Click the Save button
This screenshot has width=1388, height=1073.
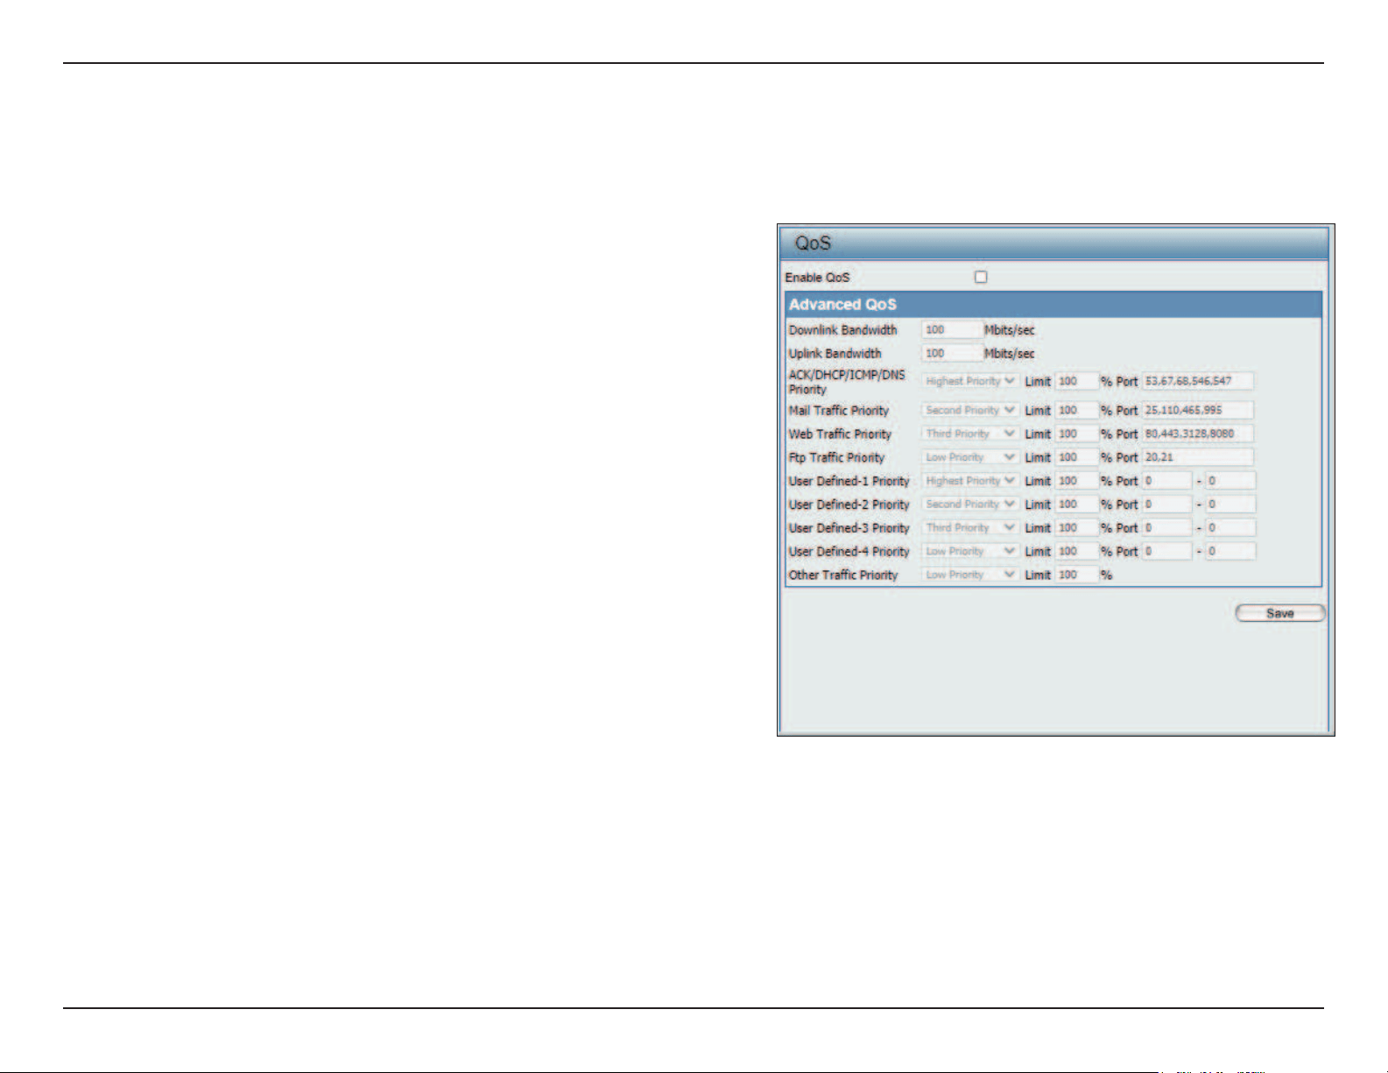click(1279, 613)
